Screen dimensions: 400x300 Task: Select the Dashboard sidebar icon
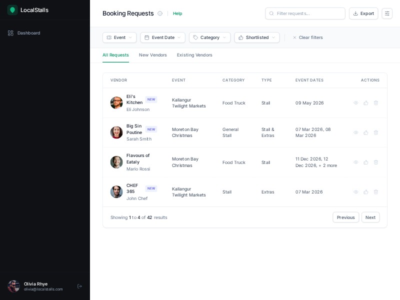10,33
